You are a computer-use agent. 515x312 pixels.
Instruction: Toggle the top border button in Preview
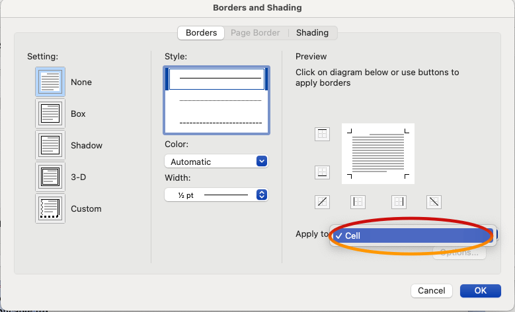tap(322, 134)
